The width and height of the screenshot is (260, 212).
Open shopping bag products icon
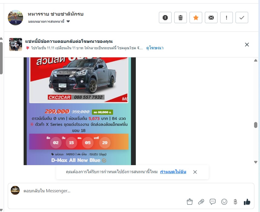tap(190, 202)
